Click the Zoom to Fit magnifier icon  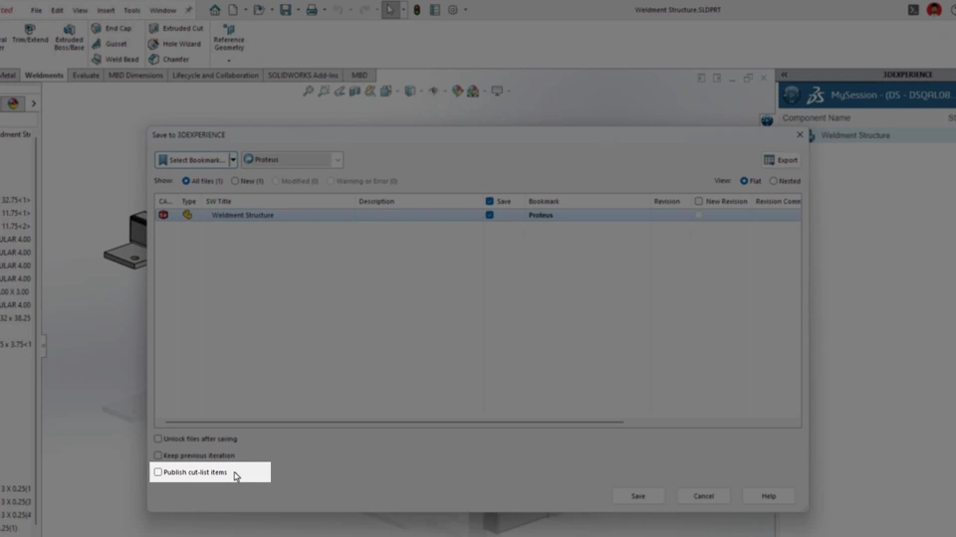click(309, 90)
